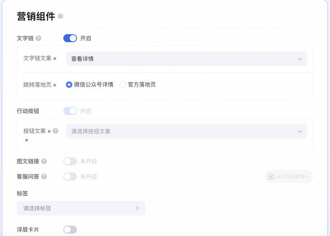
Task: Click the 从已有组件导入 button
Action: coord(289,177)
